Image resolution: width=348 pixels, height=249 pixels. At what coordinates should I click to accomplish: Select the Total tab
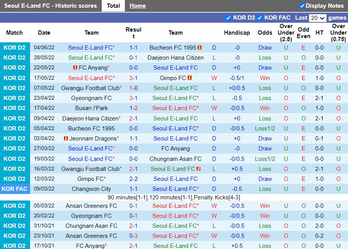[x=113, y=5]
